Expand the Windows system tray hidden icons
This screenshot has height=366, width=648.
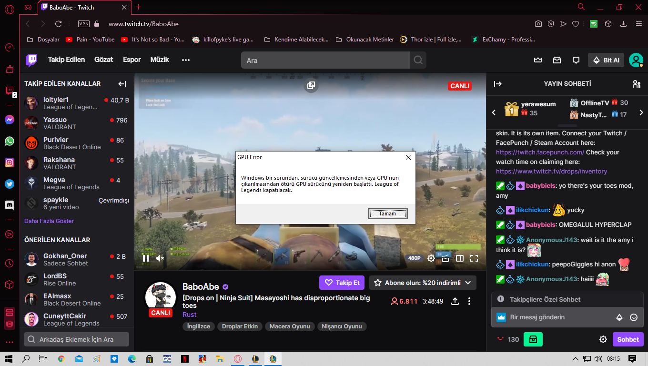tap(576, 358)
